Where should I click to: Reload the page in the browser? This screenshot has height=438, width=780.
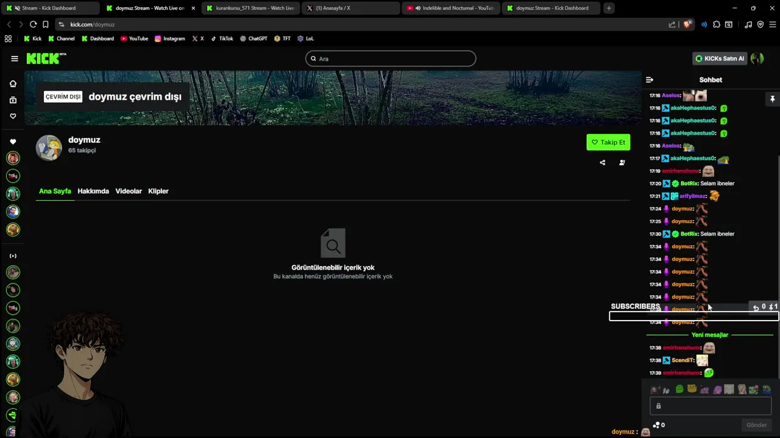click(33, 24)
